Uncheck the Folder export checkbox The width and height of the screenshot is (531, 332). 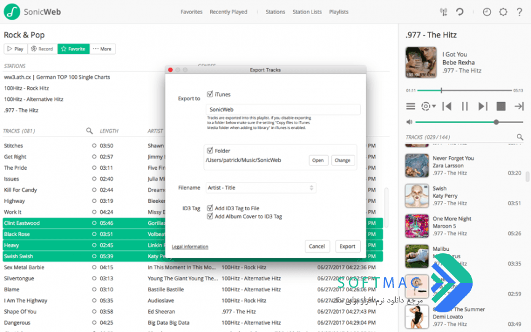(210, 151)
